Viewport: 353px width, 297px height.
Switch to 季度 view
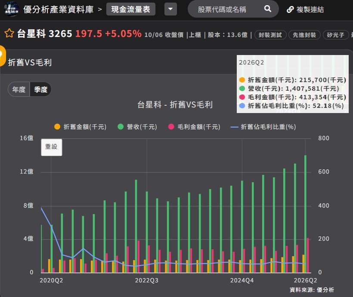[x=40, y=89]
